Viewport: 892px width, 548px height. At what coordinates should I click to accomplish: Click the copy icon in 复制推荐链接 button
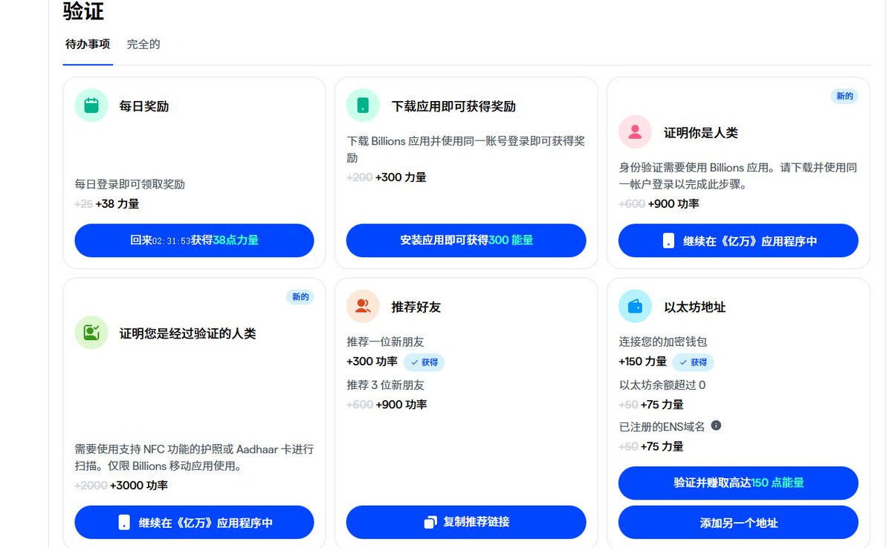430,522
